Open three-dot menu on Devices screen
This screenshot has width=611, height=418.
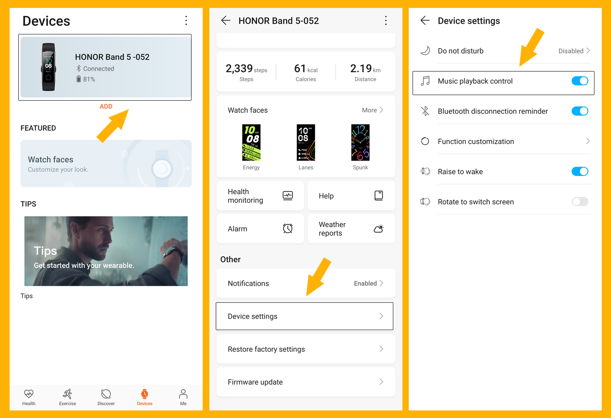[x=186, y=20]
